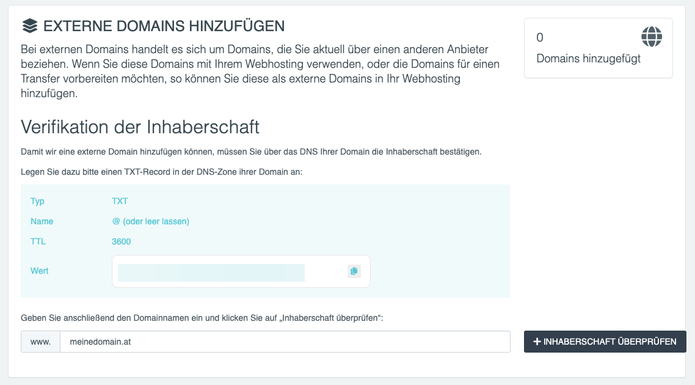Screen dimensions: 695x385
Task: Click the '@ (oder leer lassen)' name value
Action: pos(150,221)
